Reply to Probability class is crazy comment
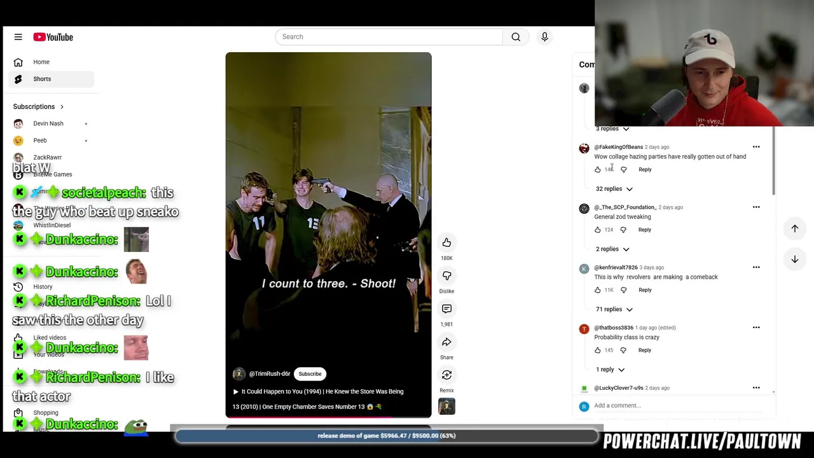Image resolution: width=814 pixels, height=458 pixels. [x=645, y=350]
